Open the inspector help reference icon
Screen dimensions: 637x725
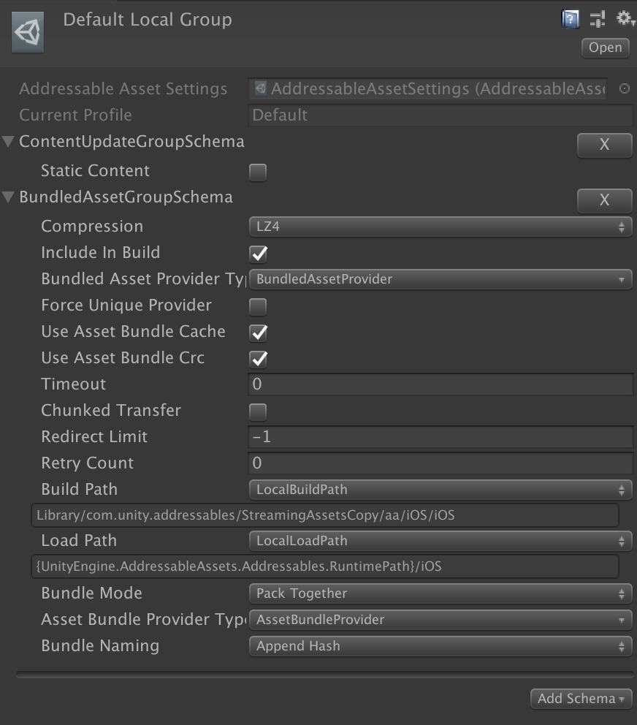570,19
